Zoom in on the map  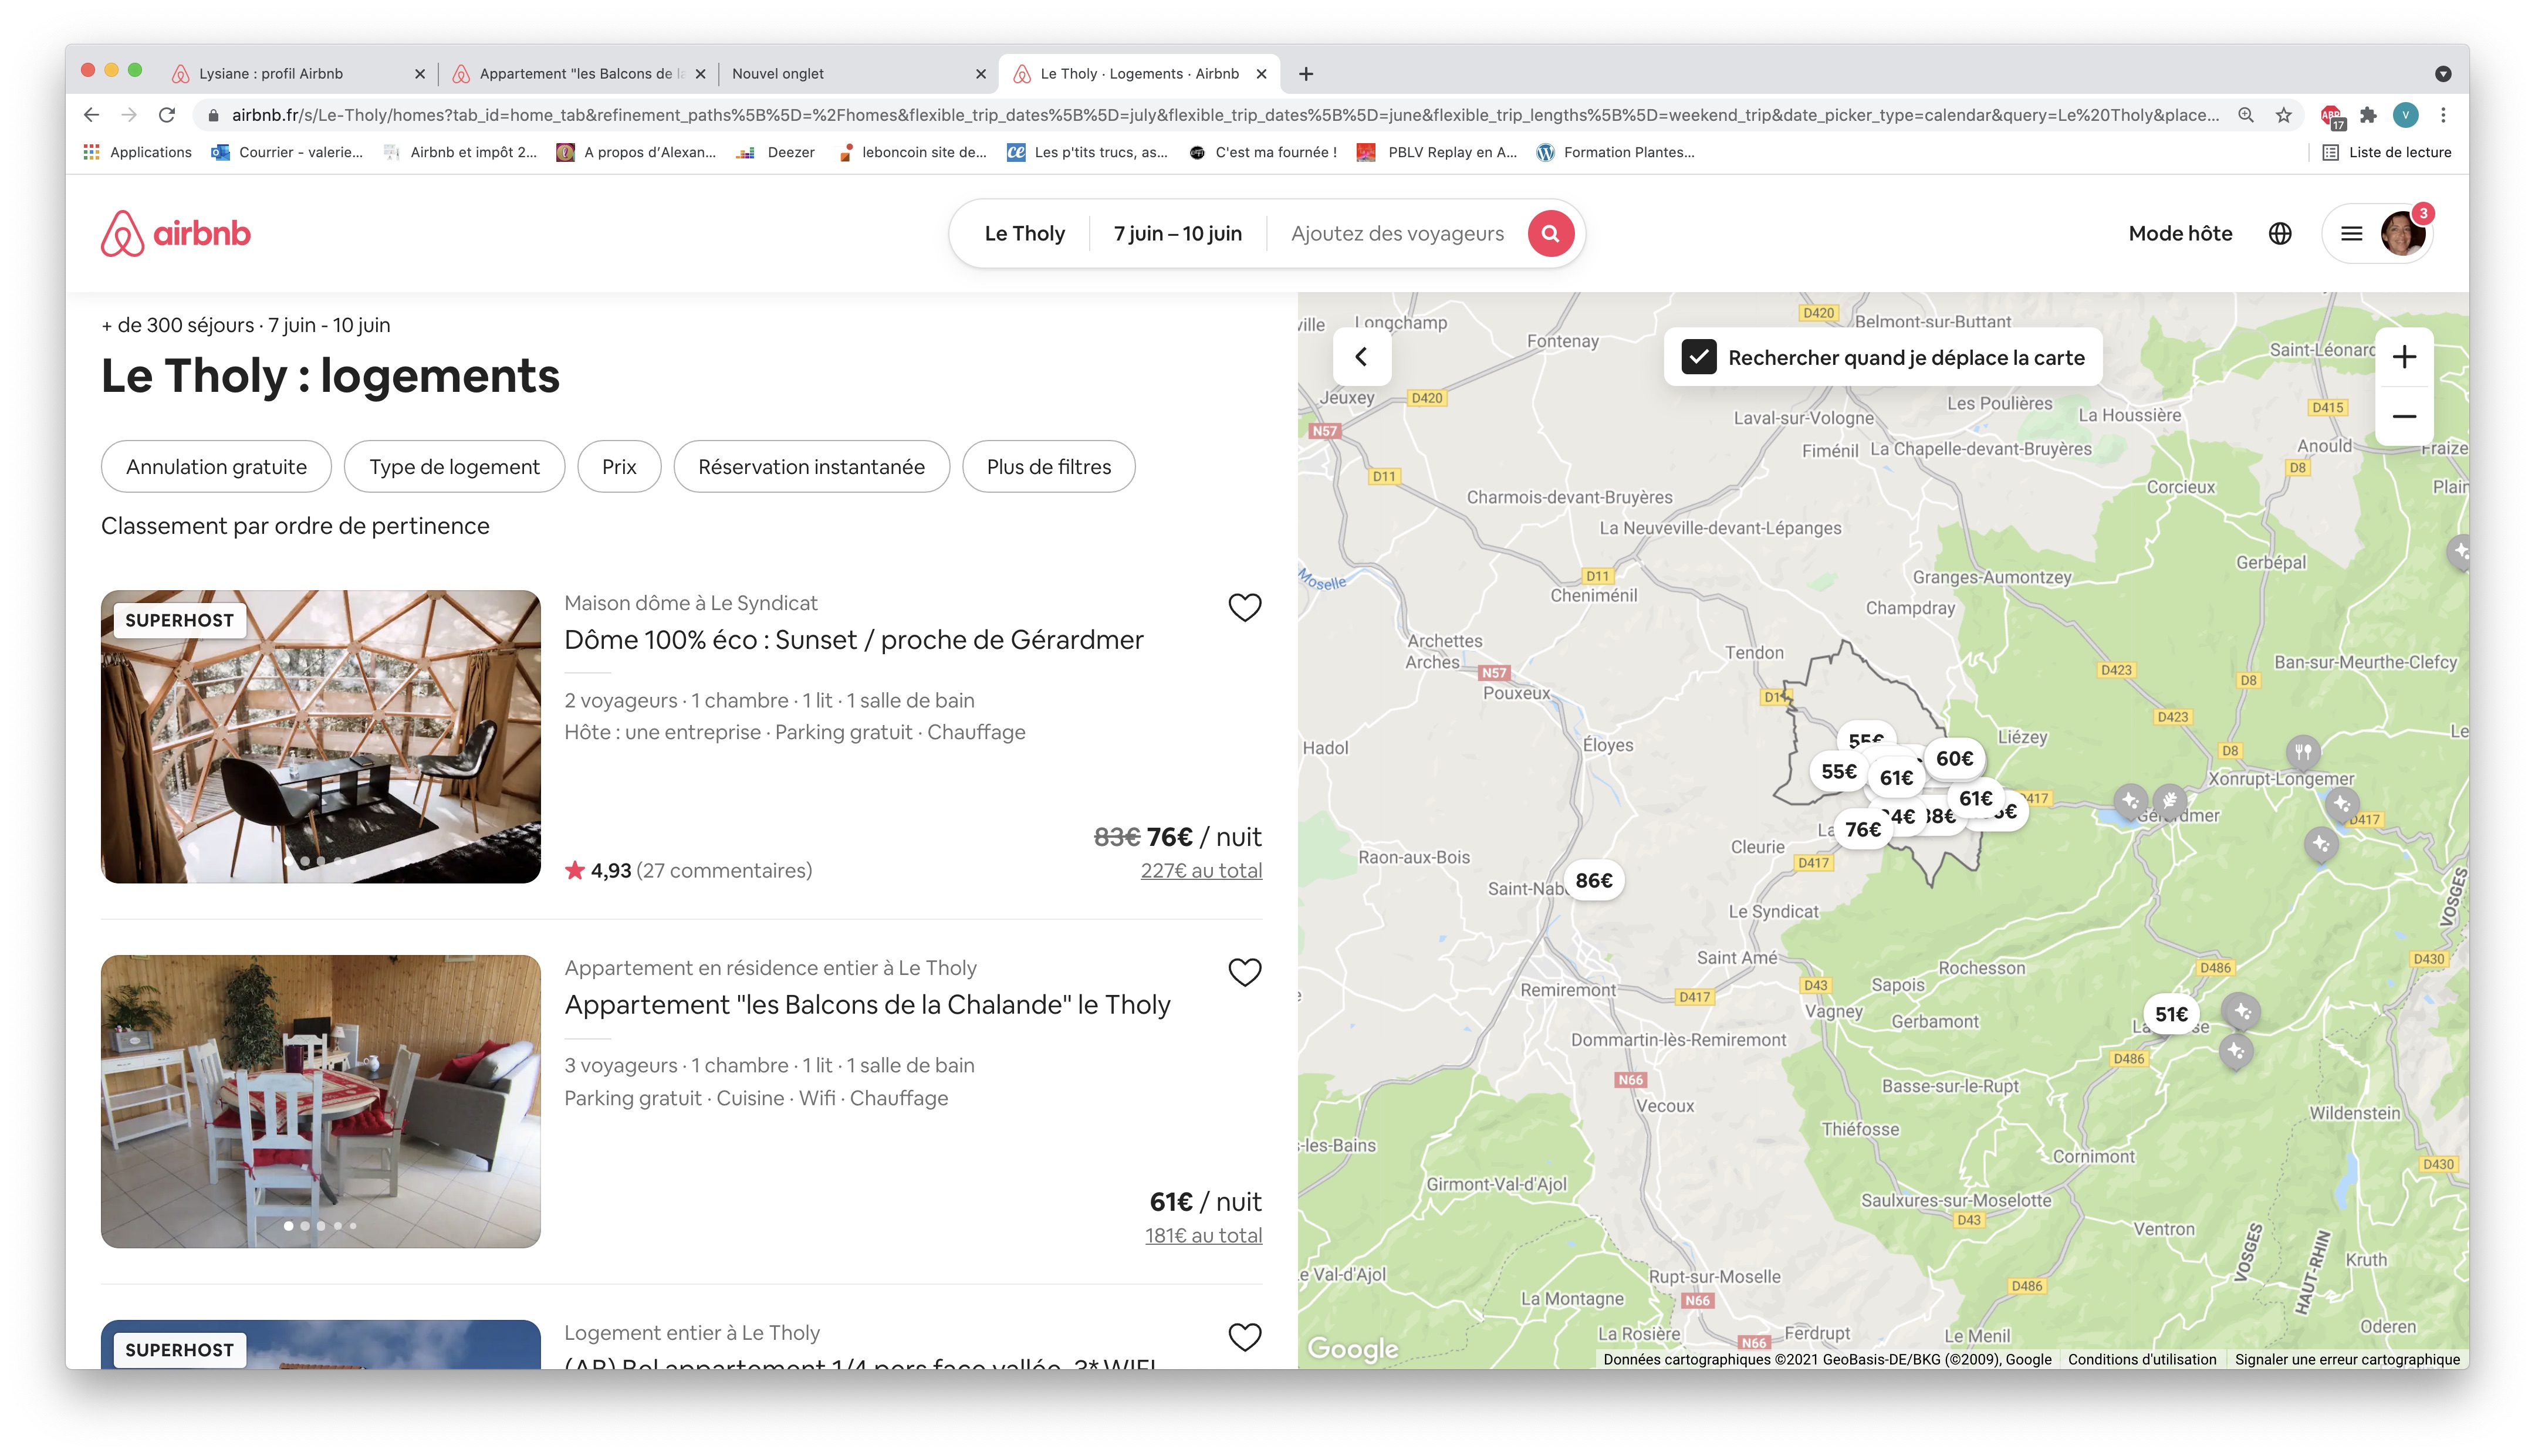point(2404,357)
